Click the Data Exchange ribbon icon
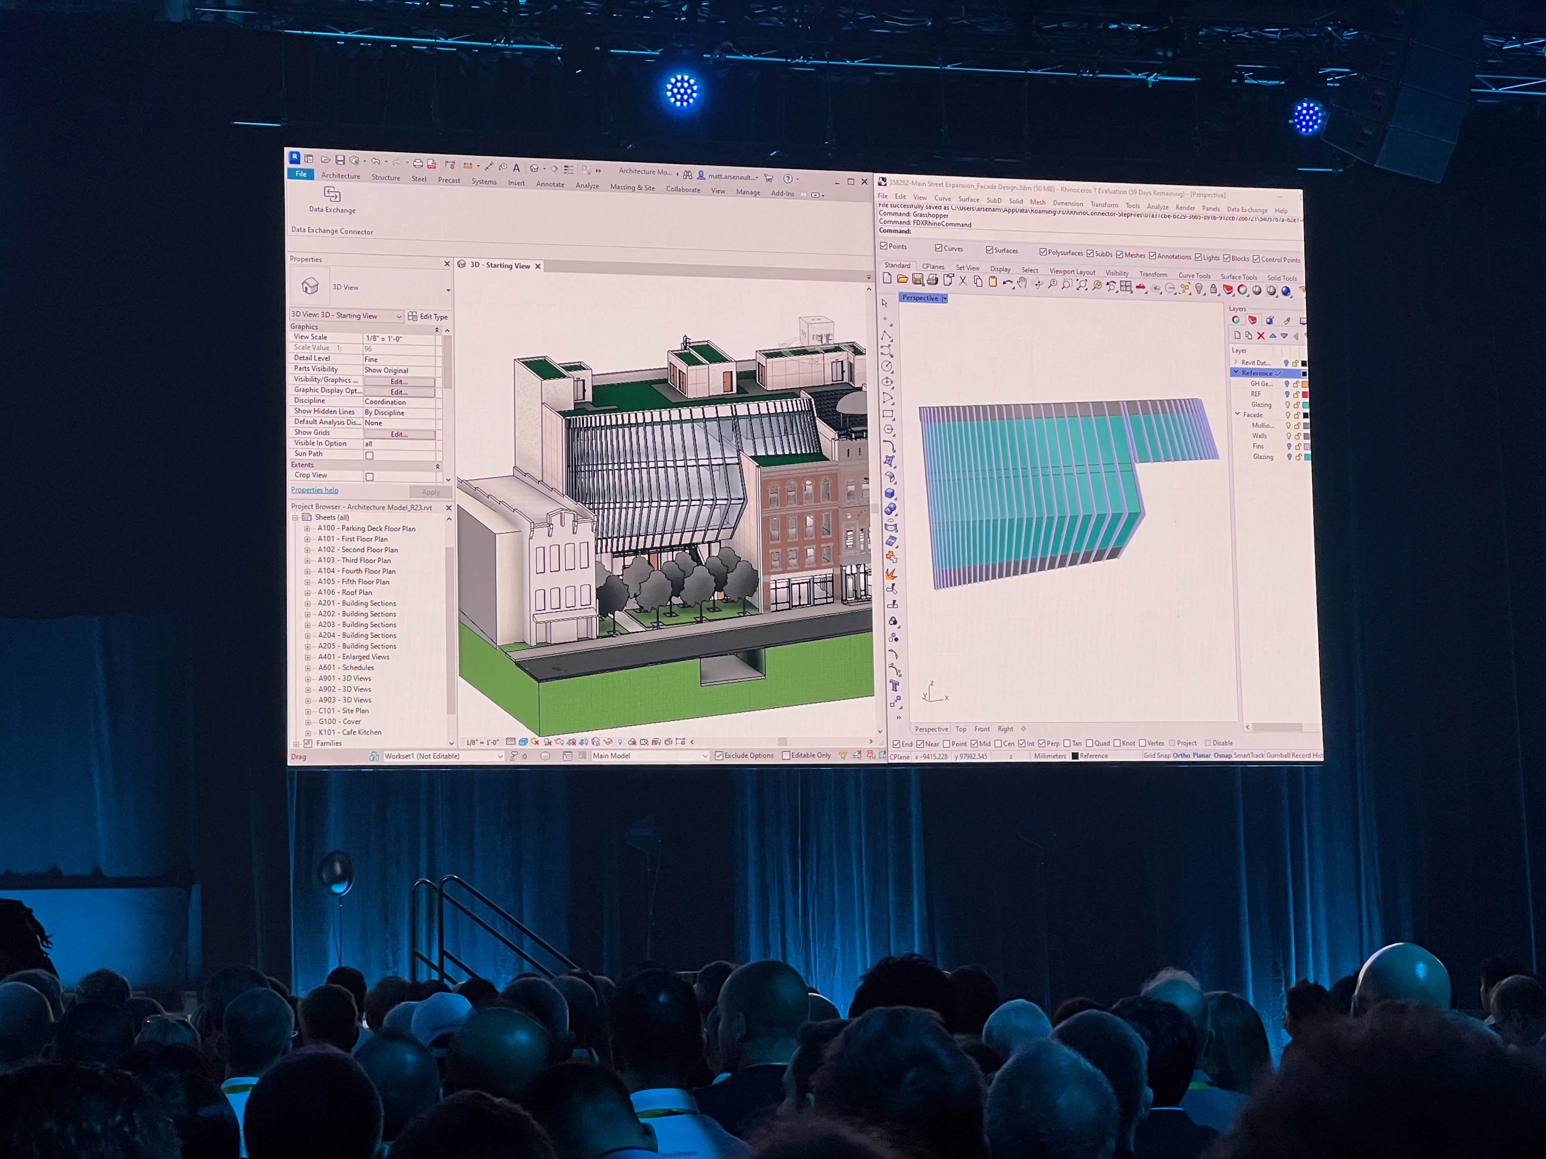1546x1159 pixels. coord(332,194)
